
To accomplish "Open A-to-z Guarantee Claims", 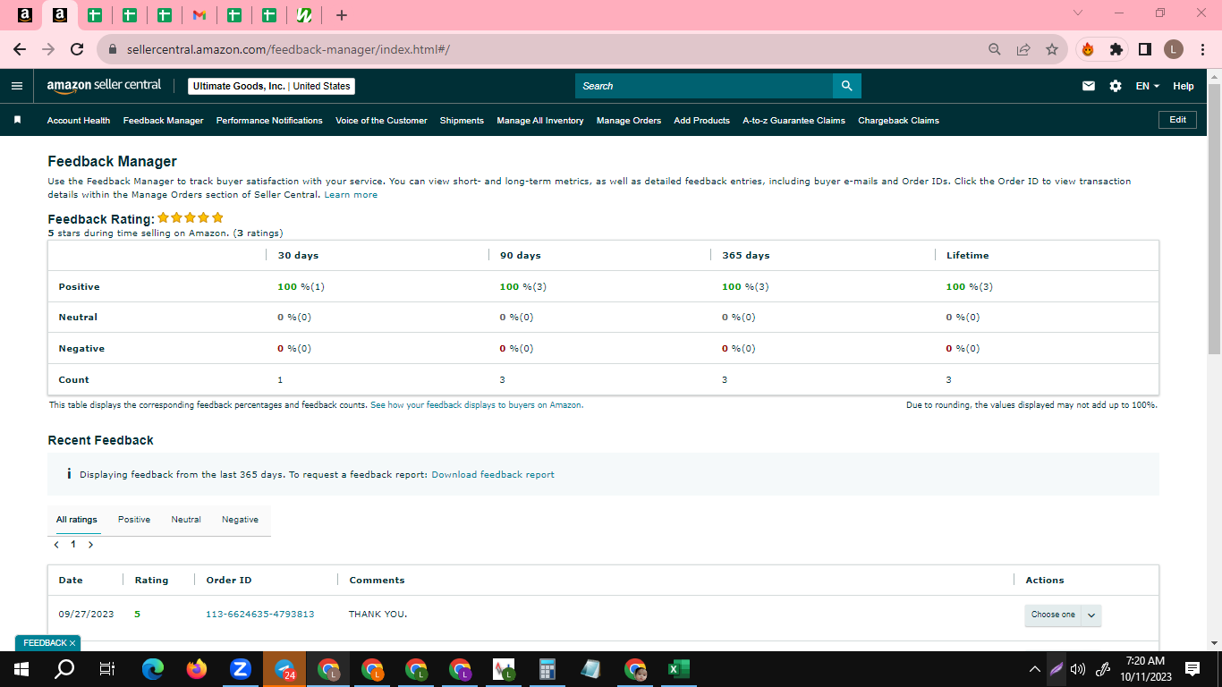I will [x=793, y=121].
